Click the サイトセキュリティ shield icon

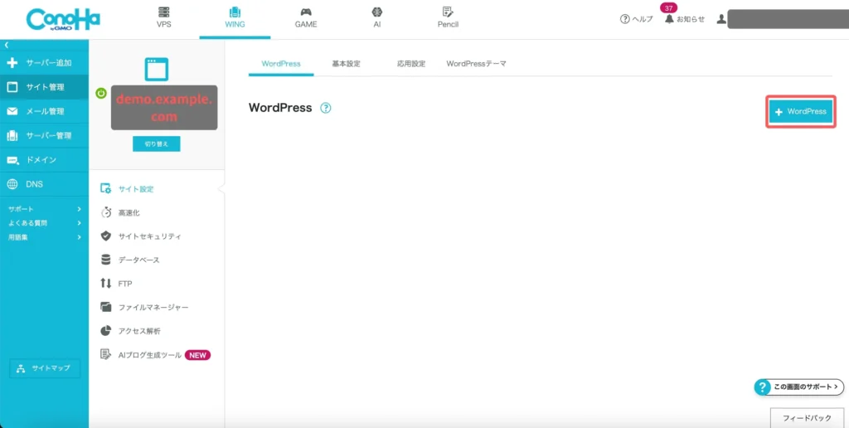tap(106, 236)
